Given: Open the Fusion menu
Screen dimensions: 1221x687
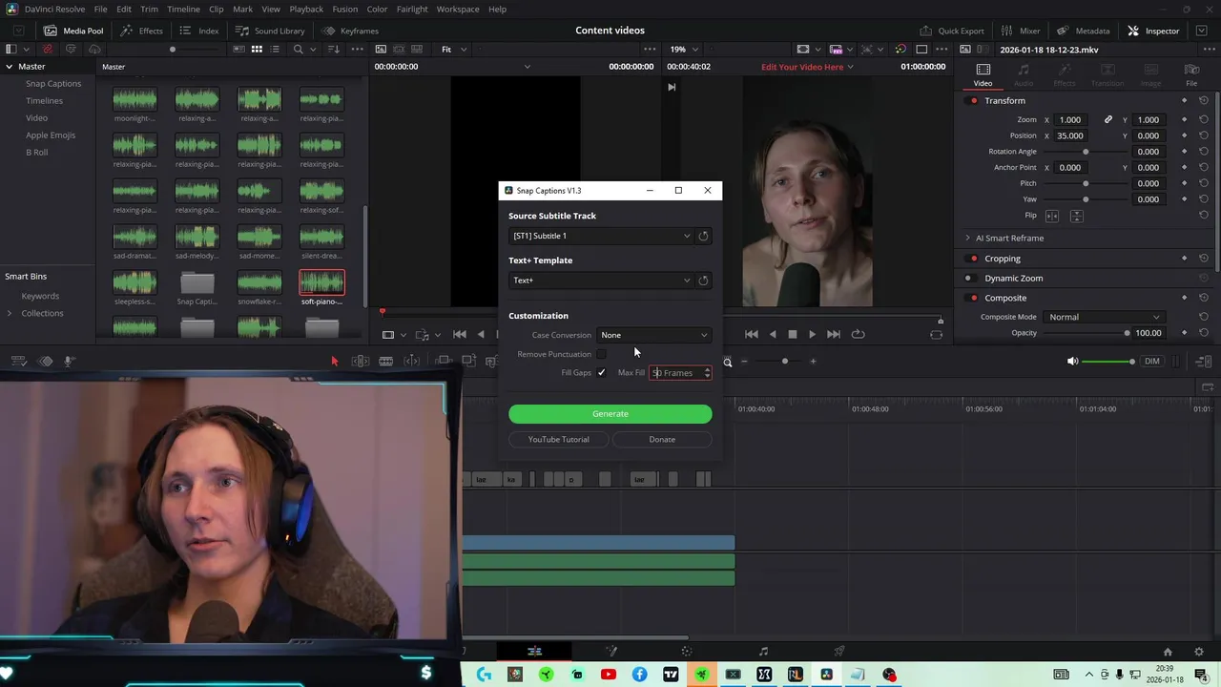Looking at the screenshot, I should 344,9.
